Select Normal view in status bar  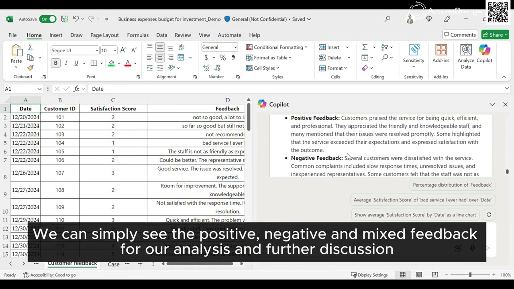(402, 275)
